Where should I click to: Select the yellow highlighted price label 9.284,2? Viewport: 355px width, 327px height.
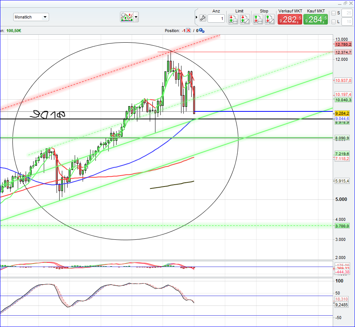click(x=343, y=113)
